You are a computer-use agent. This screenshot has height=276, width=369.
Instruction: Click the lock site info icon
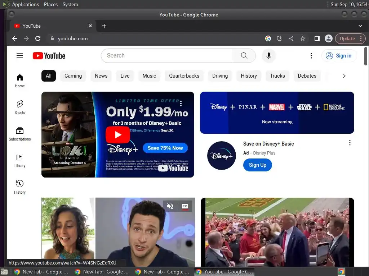pos(52,38)
